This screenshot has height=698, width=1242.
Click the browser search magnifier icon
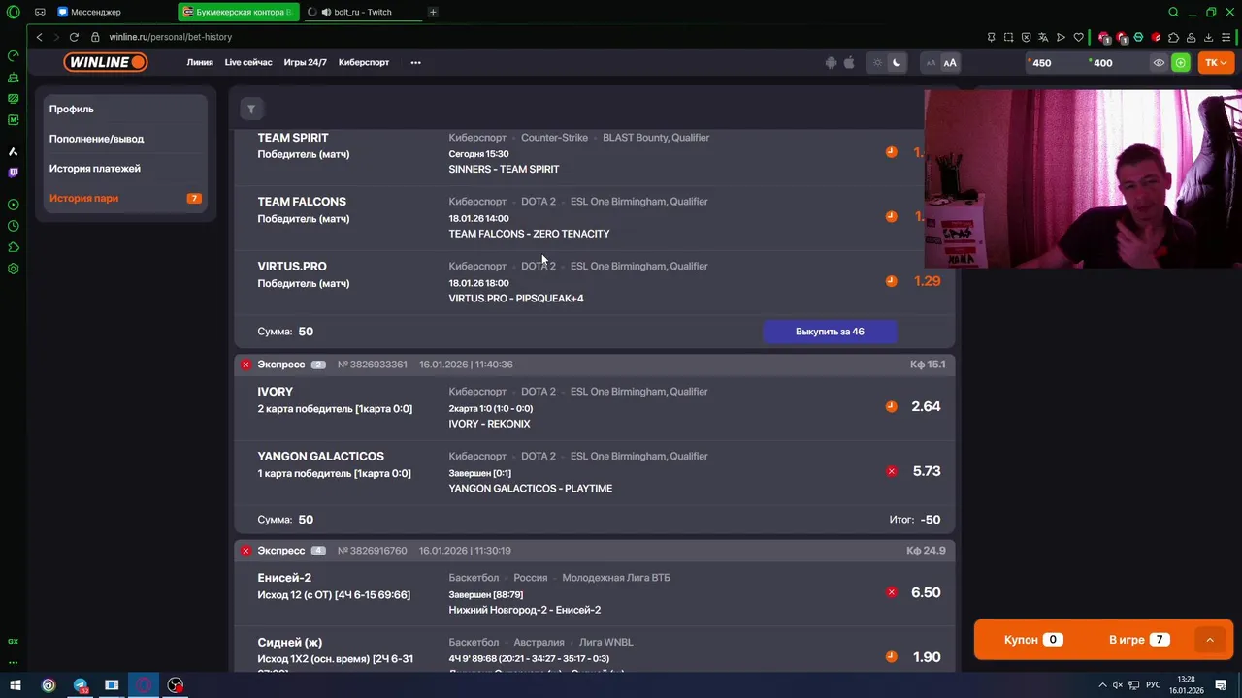click(1173, 12)
